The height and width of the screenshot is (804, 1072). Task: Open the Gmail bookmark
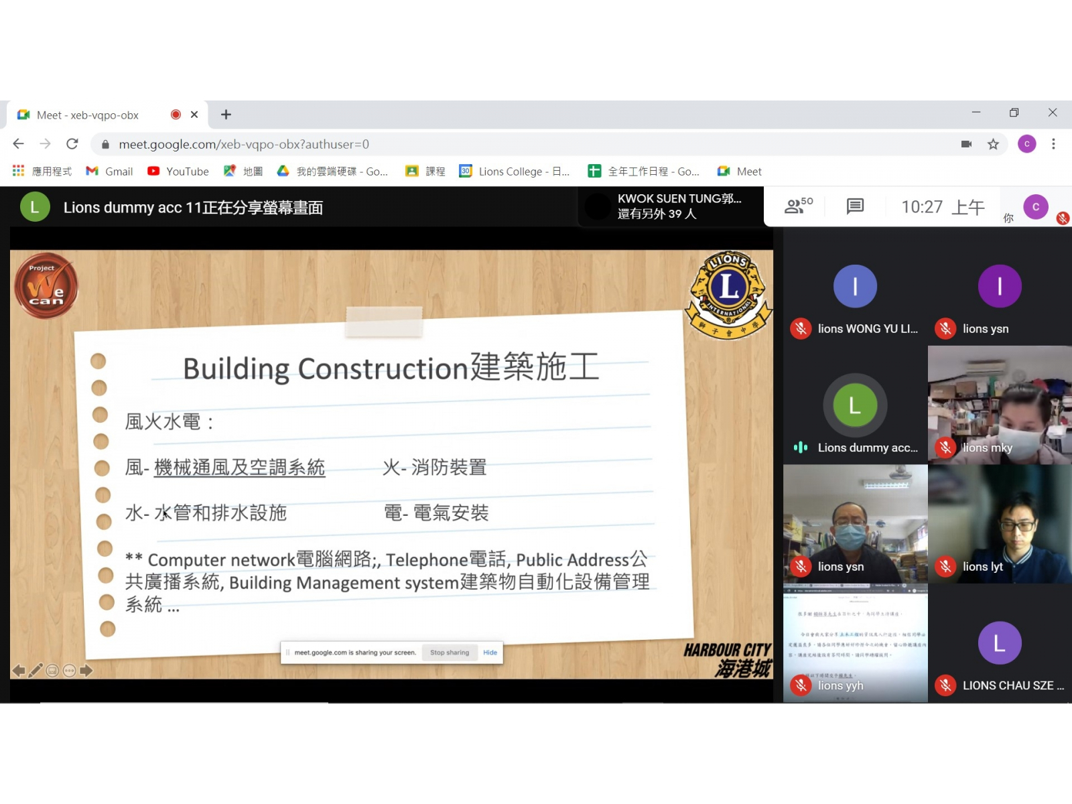tap(110, 172)
